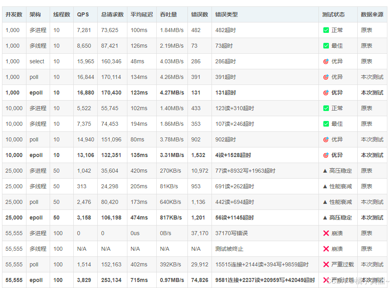
Task: Click the target icon in the 10,000 epoll row
Action: 326,155
